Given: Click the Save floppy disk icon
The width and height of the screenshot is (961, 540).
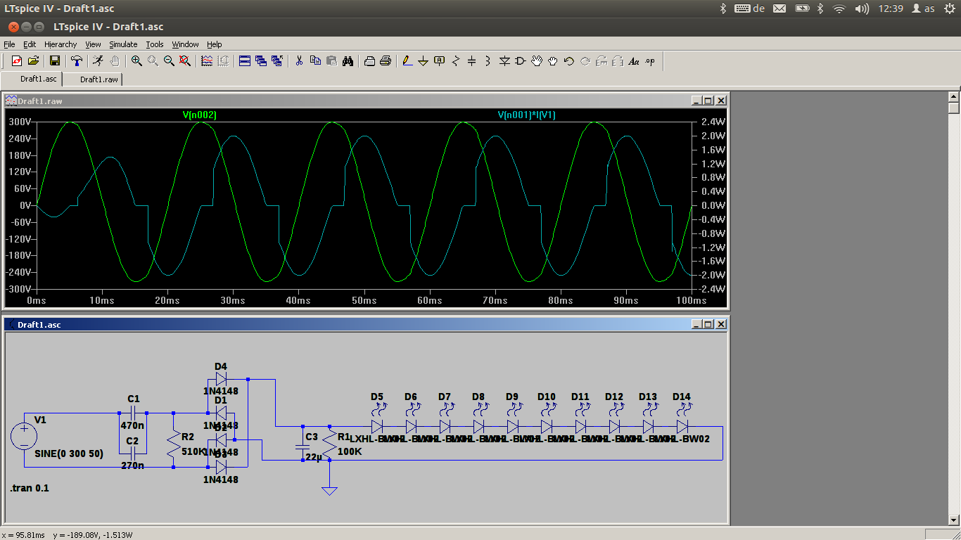Looking at the screenshot, I should 54,61.
